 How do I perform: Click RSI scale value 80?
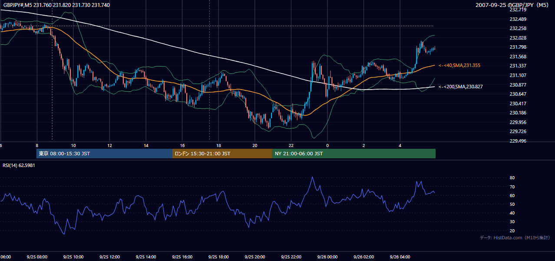click(512, 178)
